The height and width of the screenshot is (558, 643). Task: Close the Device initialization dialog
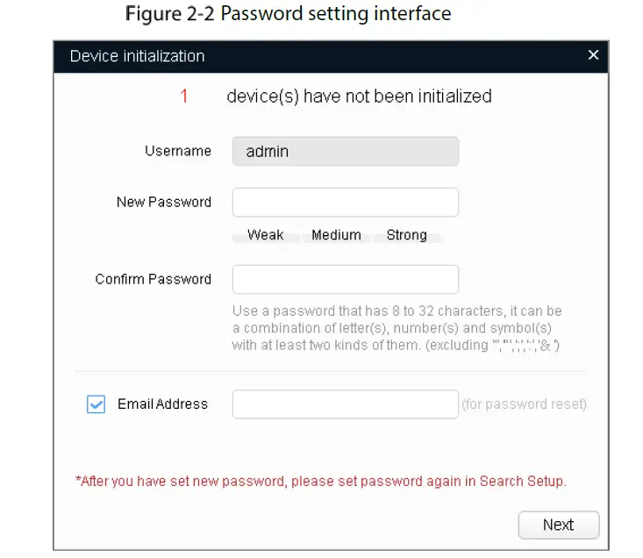tap(593, 55)
